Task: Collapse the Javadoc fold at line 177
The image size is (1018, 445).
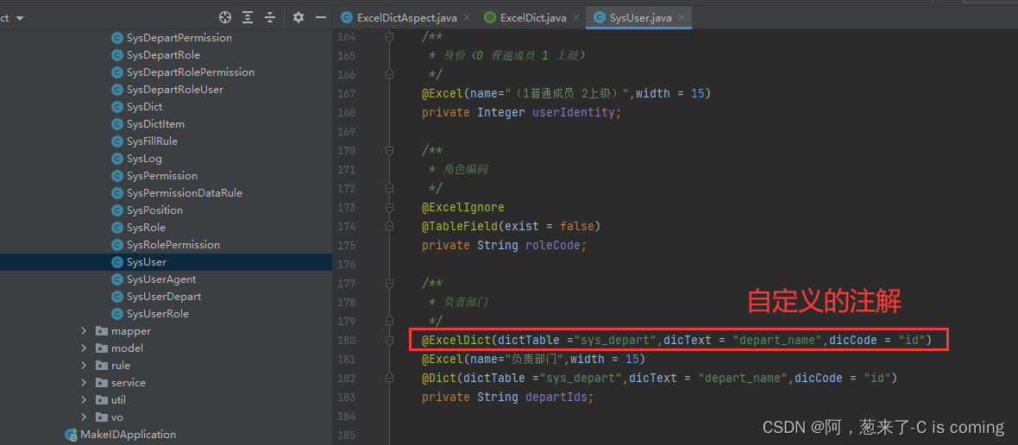Action: coord(390,283)
